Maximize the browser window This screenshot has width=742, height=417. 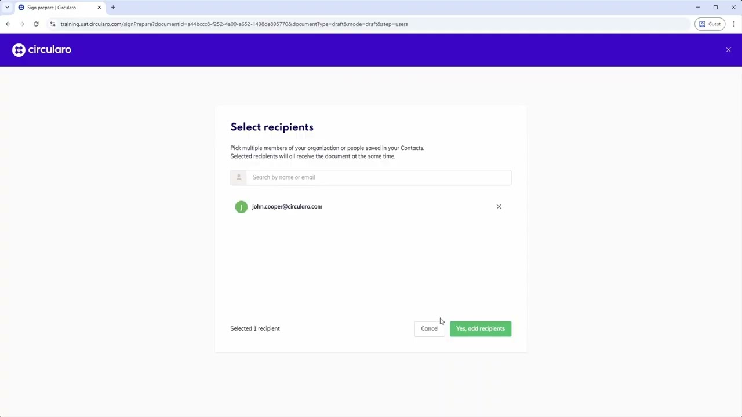[715, 8]
